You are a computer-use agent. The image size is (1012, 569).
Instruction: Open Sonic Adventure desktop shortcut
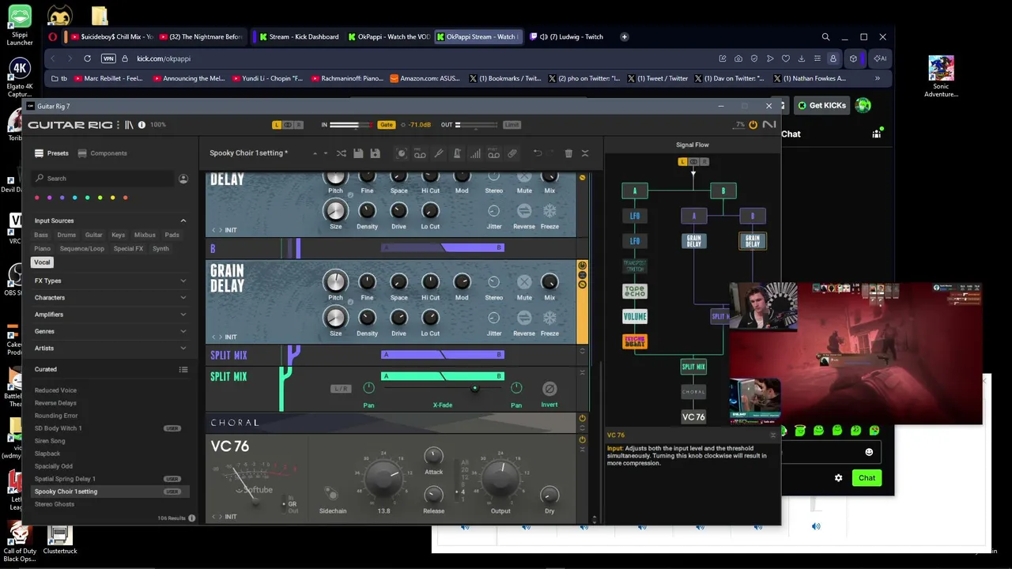pyautogui.click(x=941, y=77)
